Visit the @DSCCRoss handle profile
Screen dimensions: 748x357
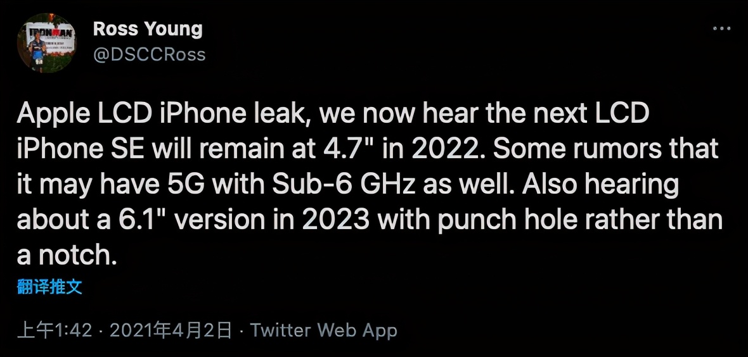[x=150, y=54]
